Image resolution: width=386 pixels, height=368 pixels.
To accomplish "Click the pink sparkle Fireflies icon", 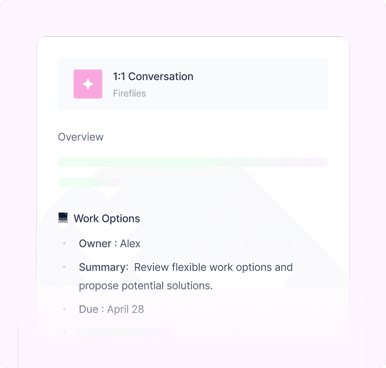I will pos(88,84).
